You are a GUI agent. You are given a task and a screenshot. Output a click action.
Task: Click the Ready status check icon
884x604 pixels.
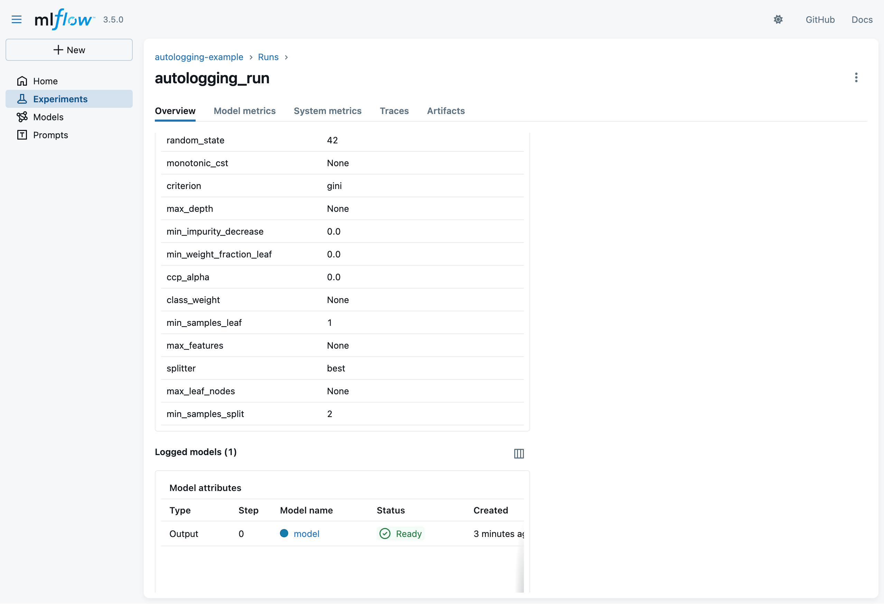tap(385, 533)
